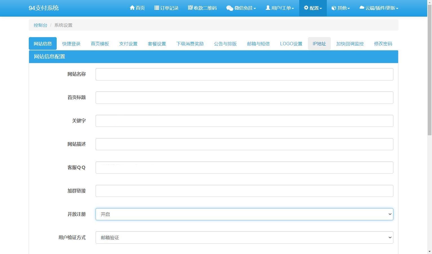This screenshot has width=432, height=254.
Task: Switch to the 支付设置 tab
Action: point(128,44)
